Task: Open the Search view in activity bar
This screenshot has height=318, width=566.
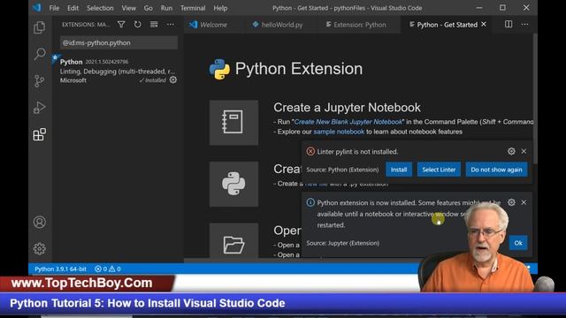Action: click(39, 54)
